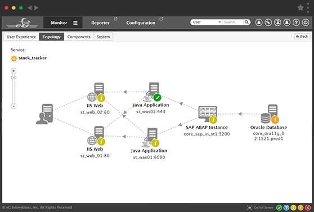Open Reporter in new window icon
The width and height of the screenshot is (314, 212).
coord(115,19)
